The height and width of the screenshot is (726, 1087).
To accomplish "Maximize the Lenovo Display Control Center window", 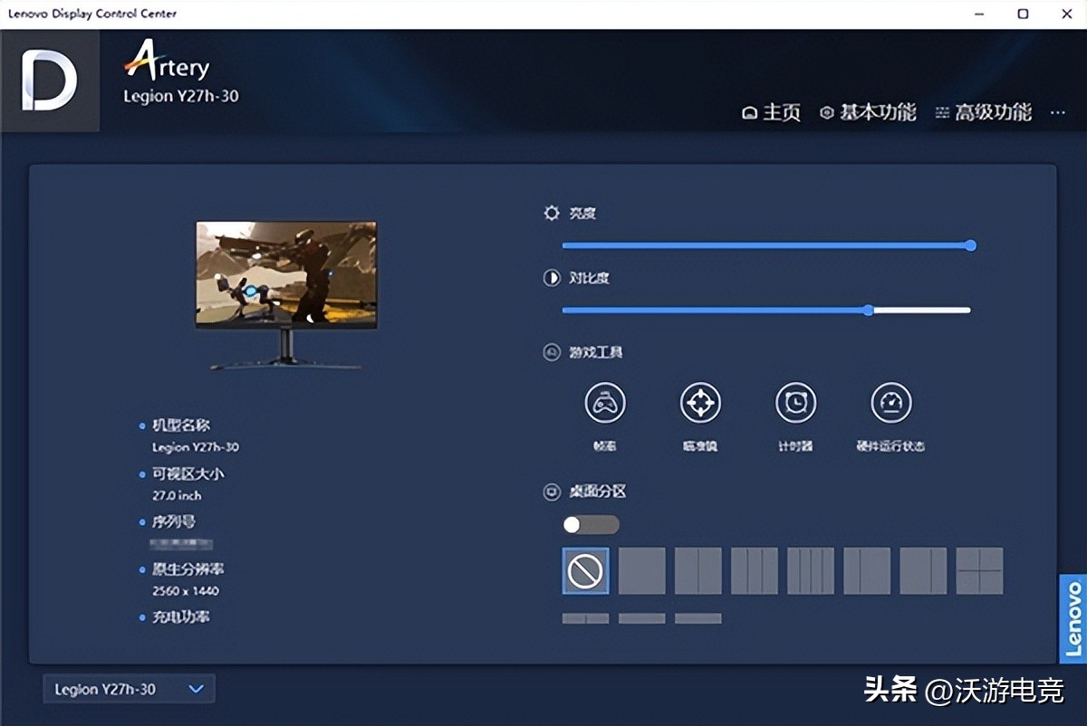I will (x=1023, y=14).
